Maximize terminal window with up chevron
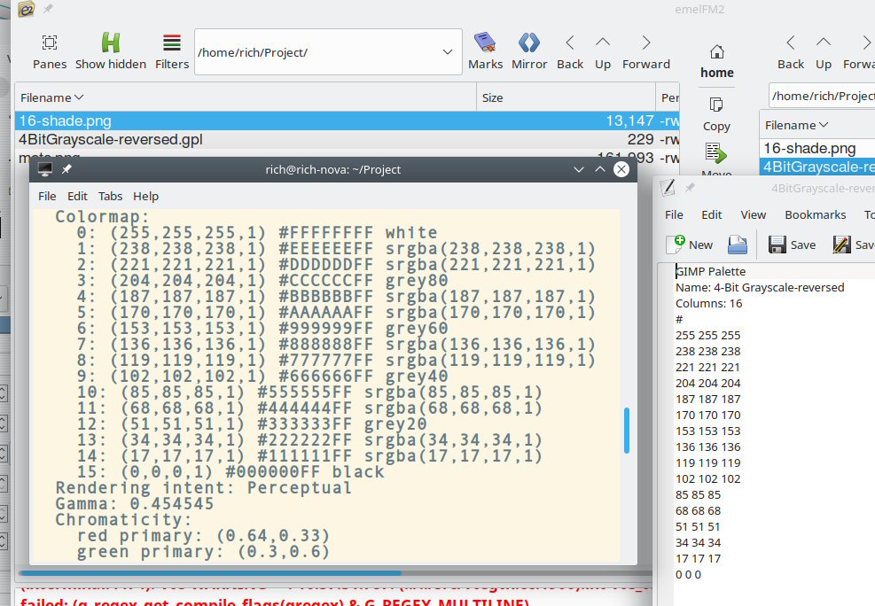Viewport: 875px width, 606px height. click(600, 169)
